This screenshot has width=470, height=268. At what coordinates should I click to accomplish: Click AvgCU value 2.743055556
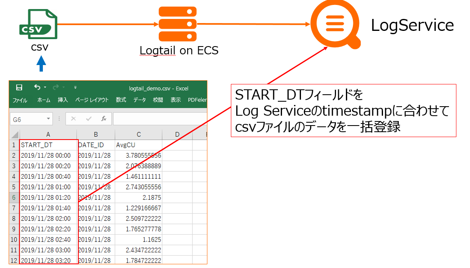139,187
